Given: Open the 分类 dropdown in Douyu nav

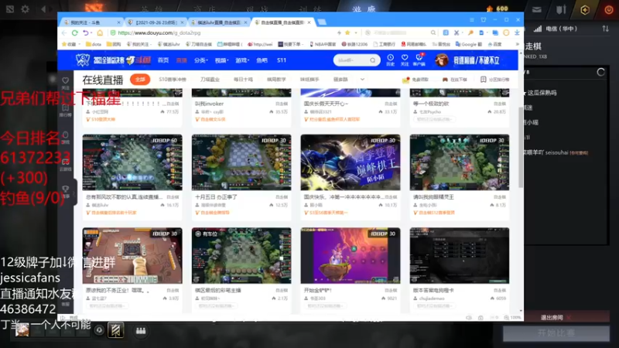Looking at the screenshot, I should tap(200, 60).
